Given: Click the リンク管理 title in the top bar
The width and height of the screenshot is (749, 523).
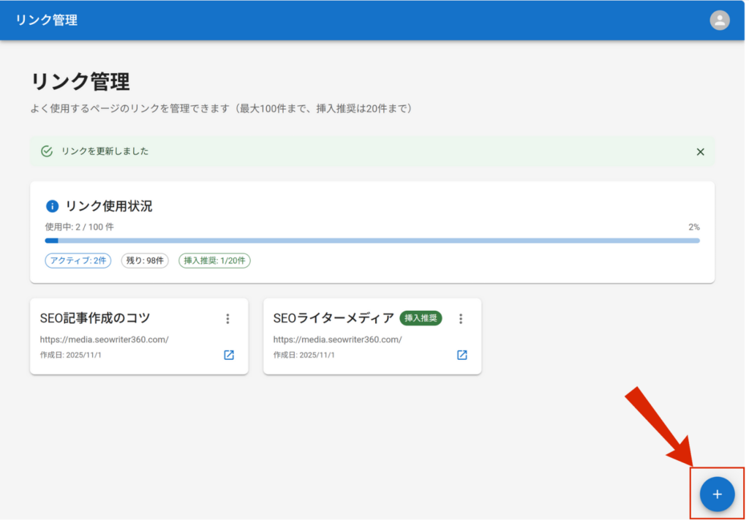Looking at the screenshot, I should (x=47, y=20).
